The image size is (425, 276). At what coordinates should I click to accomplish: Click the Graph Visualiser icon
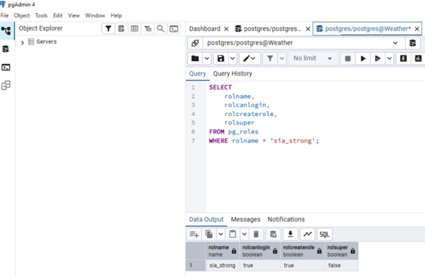pos(308,234)
